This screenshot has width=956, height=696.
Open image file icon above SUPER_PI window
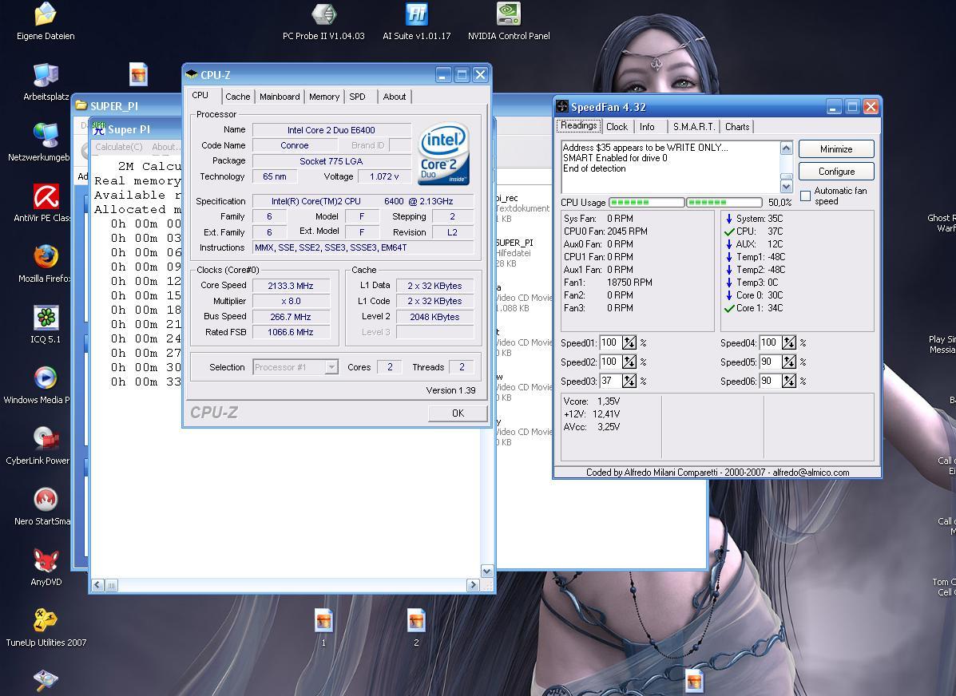(x=139, y=74)
